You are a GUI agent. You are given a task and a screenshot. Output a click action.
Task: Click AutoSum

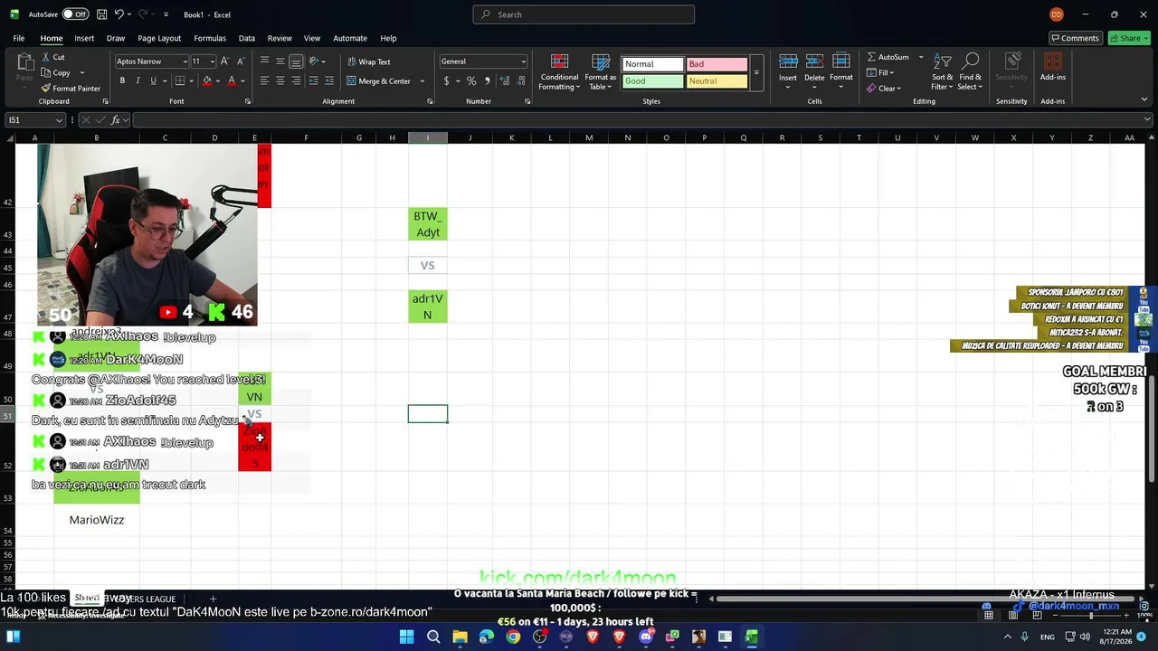pos(889,57)
